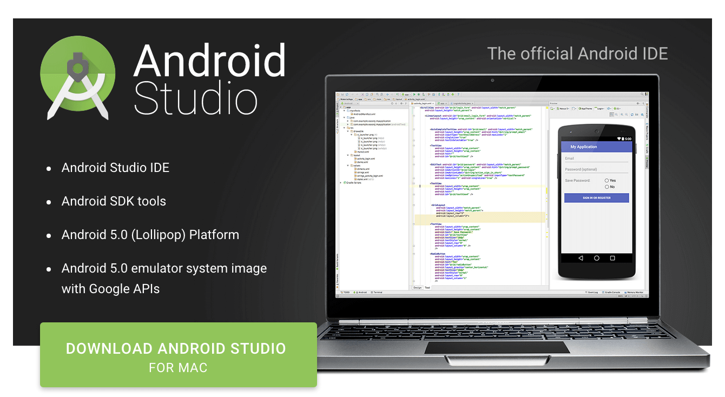Open the TODO tool window at bottom
The image size is (725, 397).
coord(345,292)
